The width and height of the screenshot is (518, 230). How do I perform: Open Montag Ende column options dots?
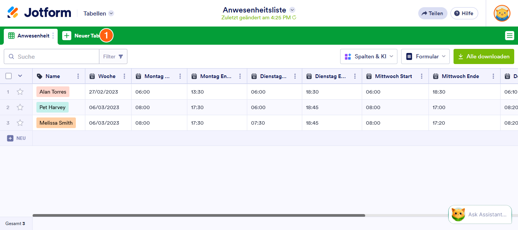(240, 76)
